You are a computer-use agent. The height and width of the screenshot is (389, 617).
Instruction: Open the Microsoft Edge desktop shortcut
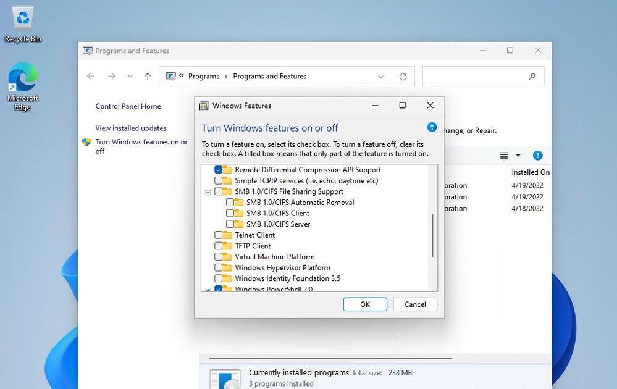coord(22,86)
